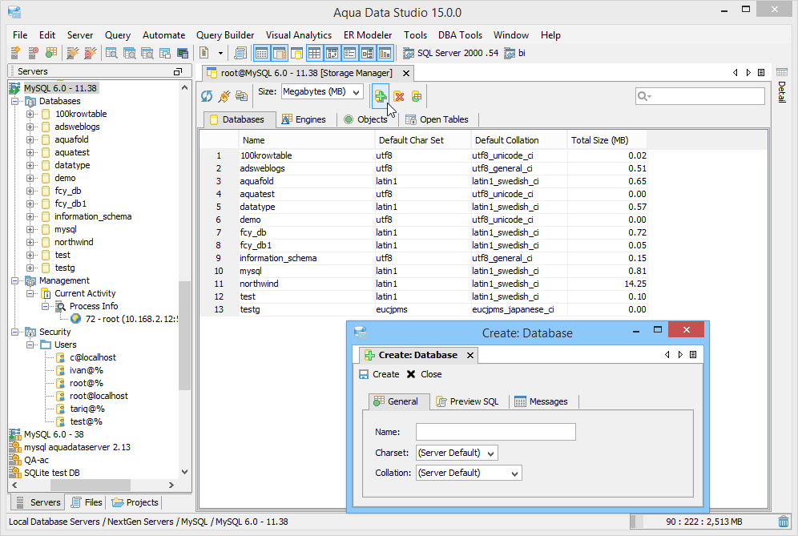Open the ER Modeler menu
The width and height of the screenshot is (798, 536).
tap(368, 35)
